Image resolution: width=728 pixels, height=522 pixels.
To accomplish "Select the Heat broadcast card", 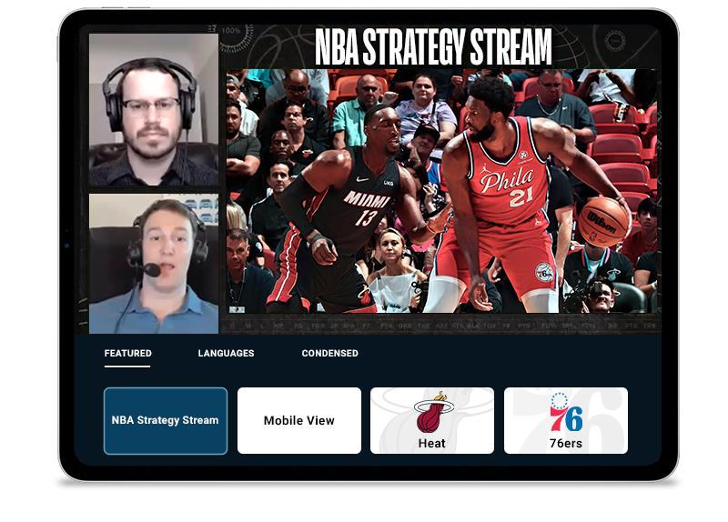I will [x=432, y=420].
